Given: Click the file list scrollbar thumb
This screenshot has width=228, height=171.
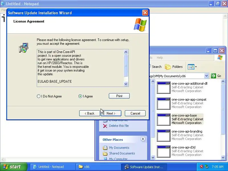Looking at the screenshot, I should click(x=223, y=109).
